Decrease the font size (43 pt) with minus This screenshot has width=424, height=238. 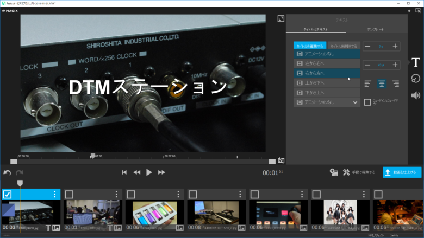click(367, 65)
